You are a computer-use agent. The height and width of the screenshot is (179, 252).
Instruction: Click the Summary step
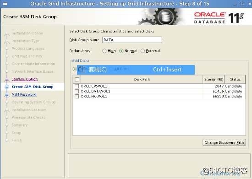[20, 125]
